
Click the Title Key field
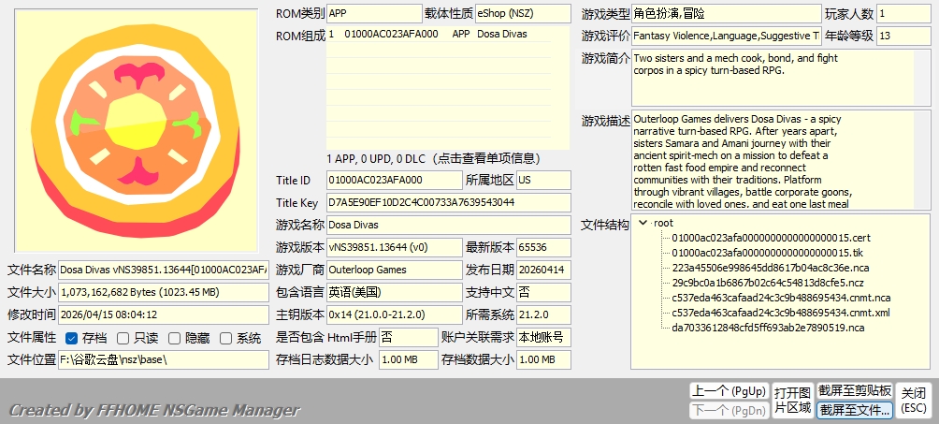[448, 202]
